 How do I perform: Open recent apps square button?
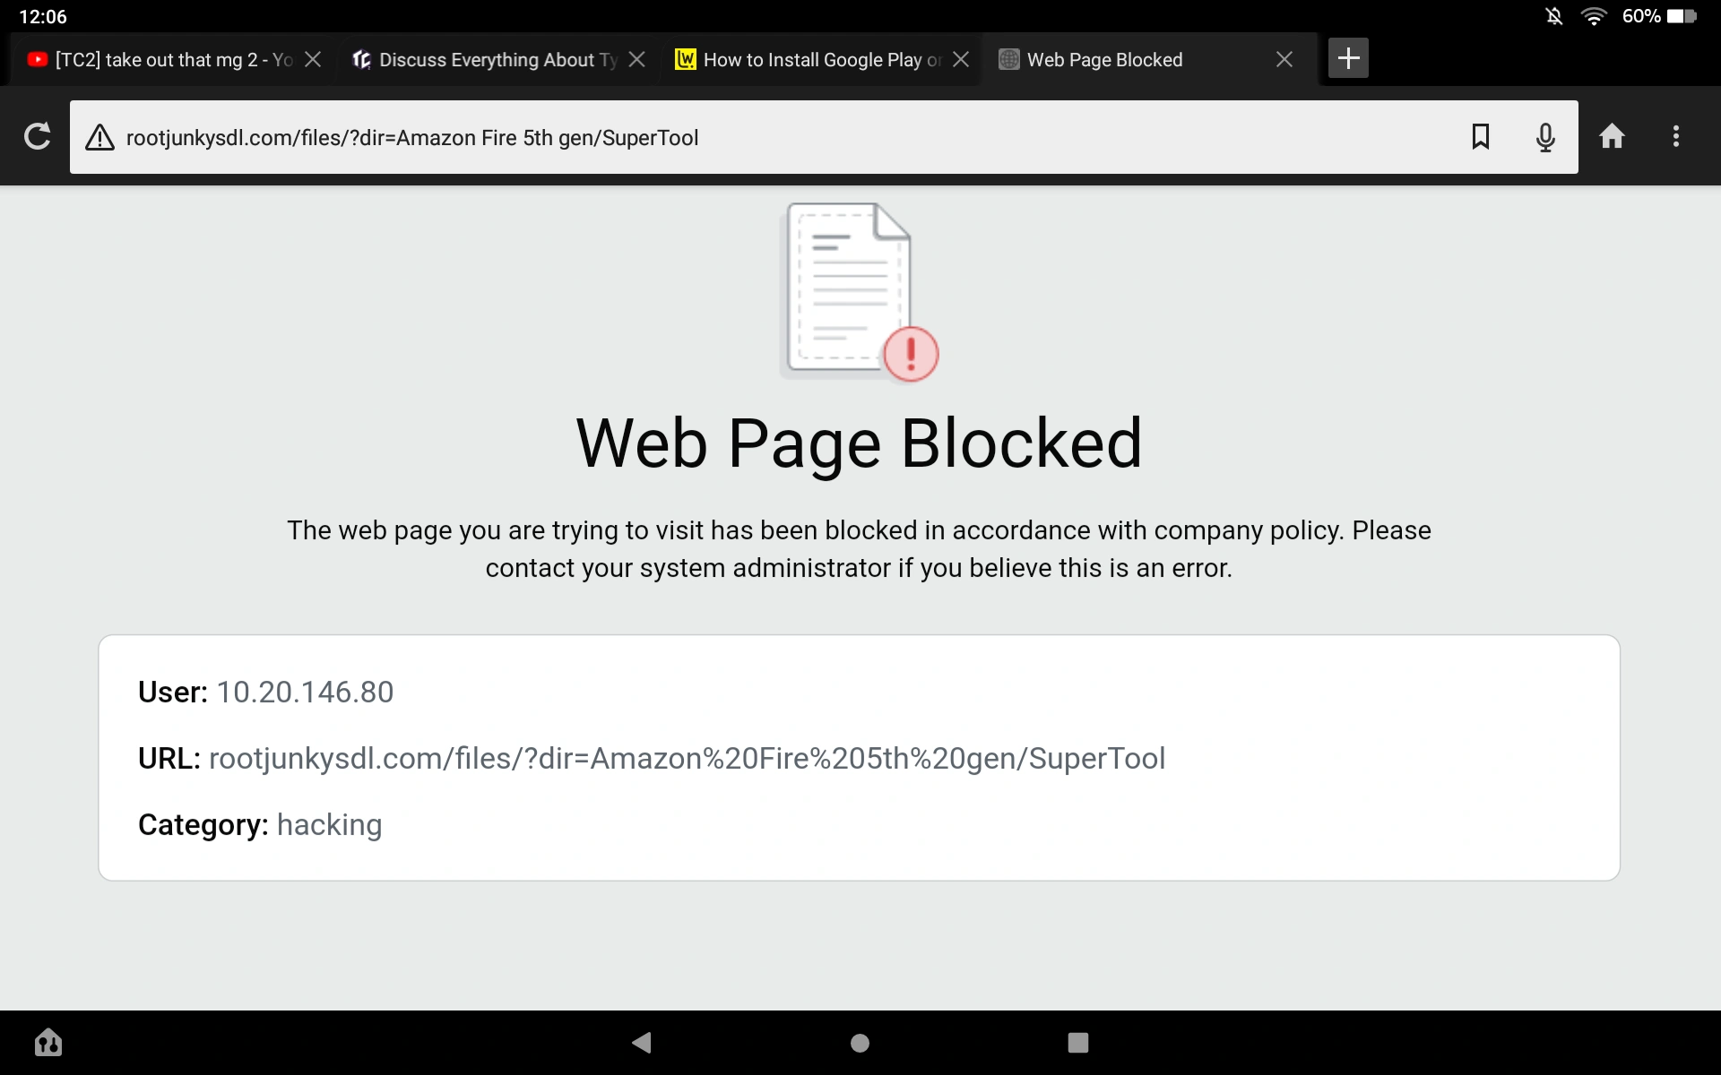point(1077,1043)
